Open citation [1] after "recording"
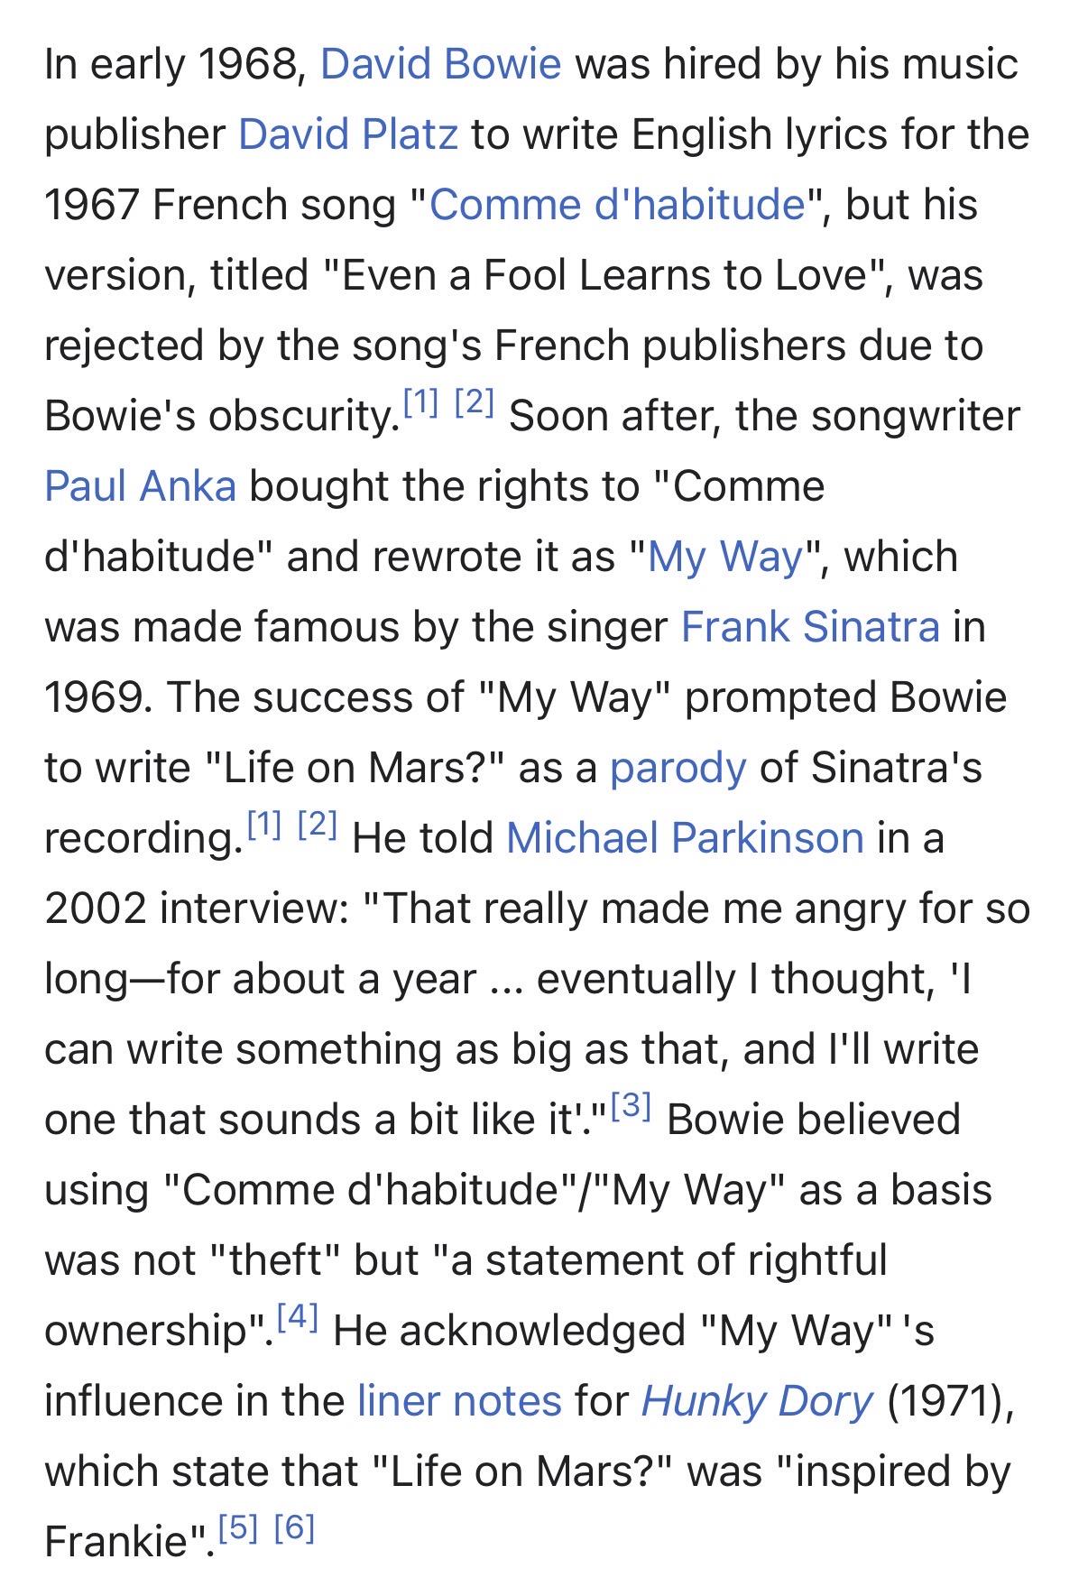Image resolution: width=1088 pixels, height=1596 pixels. (263, 825)
